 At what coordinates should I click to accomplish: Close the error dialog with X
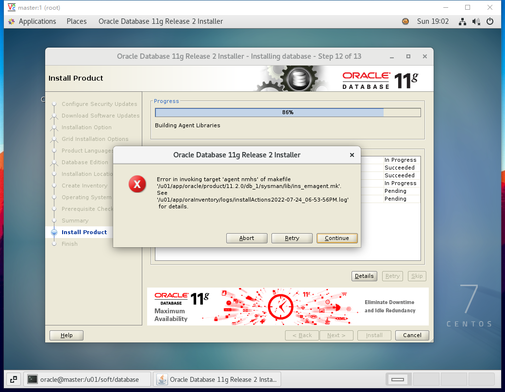352,155
